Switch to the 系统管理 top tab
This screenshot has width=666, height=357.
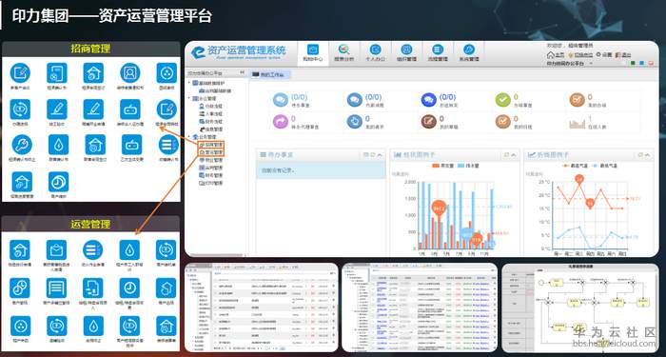tap(469, 52)
